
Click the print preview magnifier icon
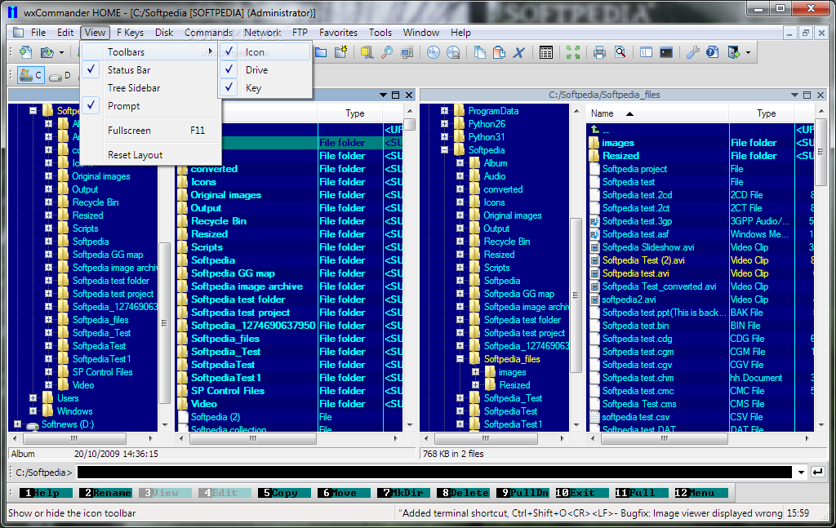point(620,52)
